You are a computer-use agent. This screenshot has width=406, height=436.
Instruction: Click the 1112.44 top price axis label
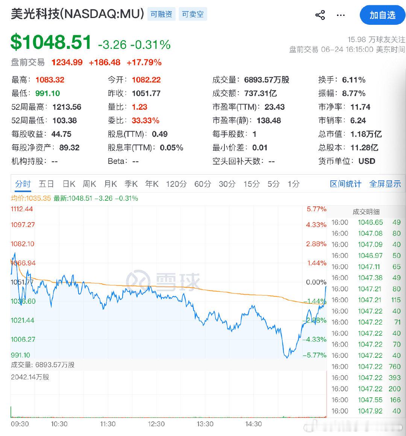22,209
